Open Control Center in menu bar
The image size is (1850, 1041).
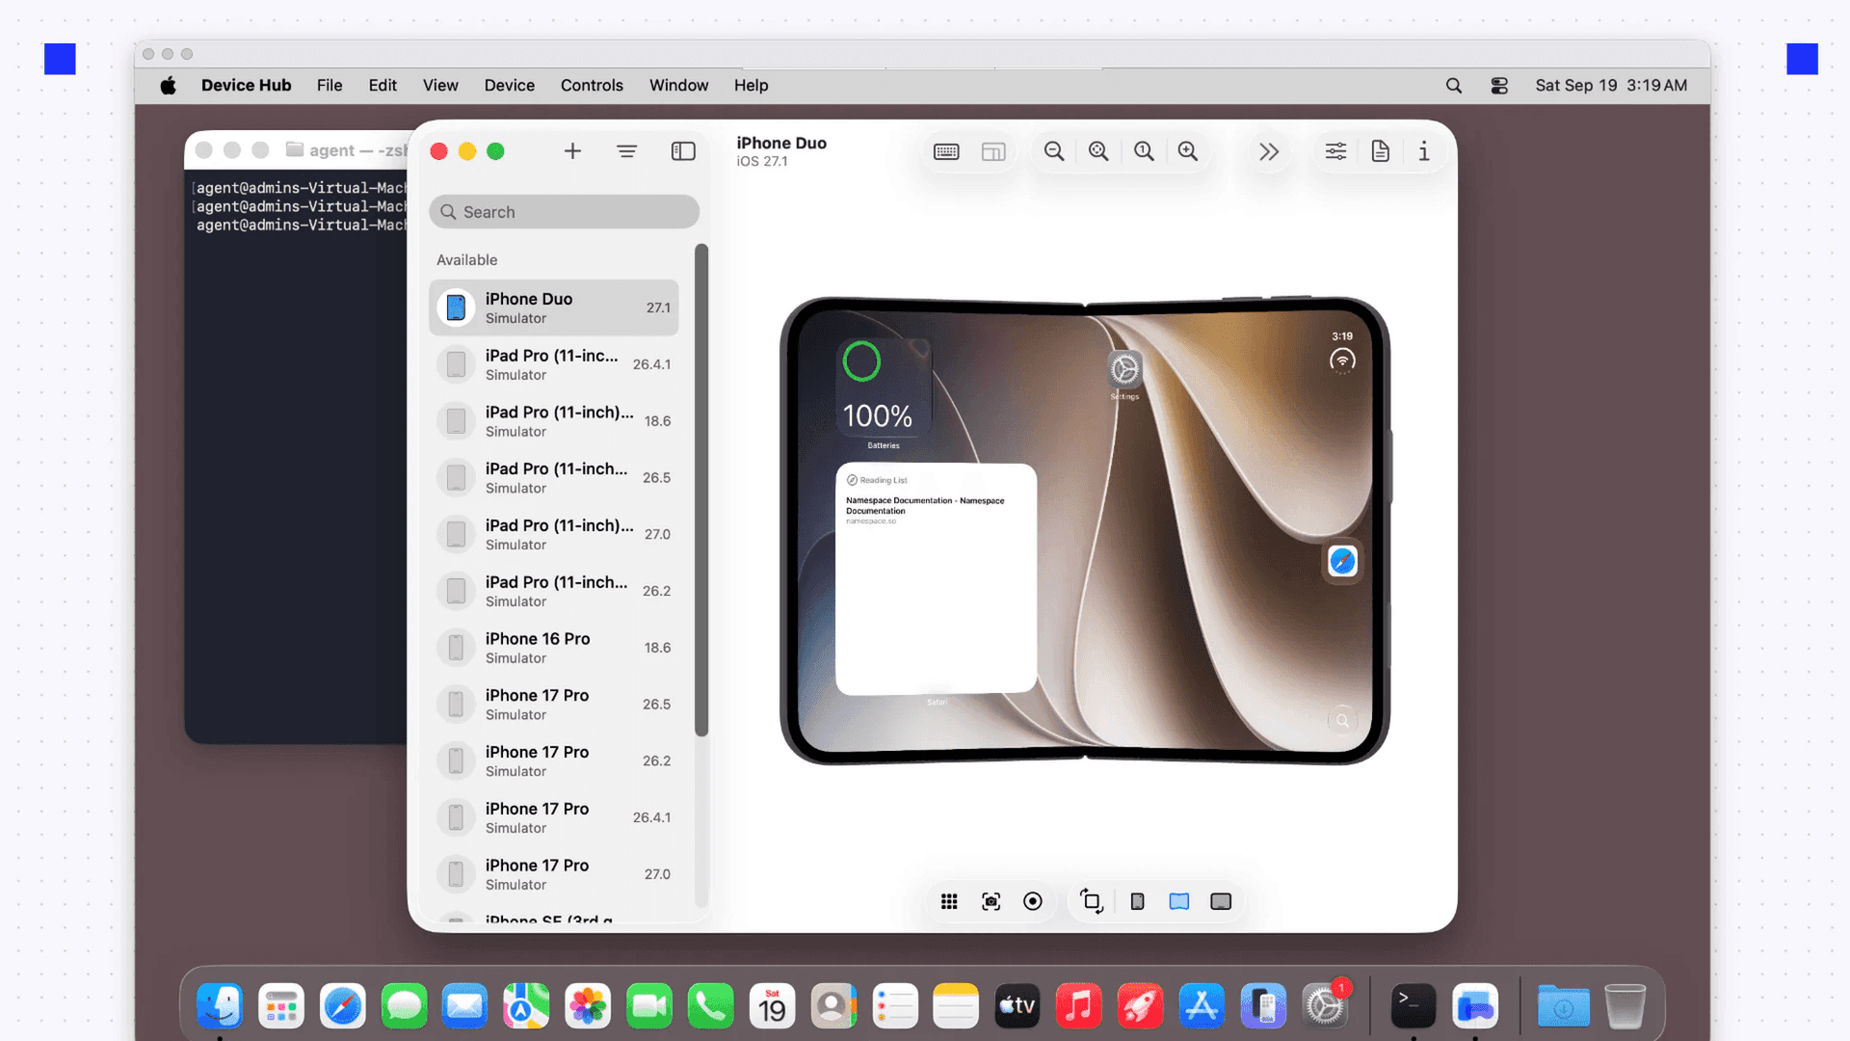(1499, 85)
